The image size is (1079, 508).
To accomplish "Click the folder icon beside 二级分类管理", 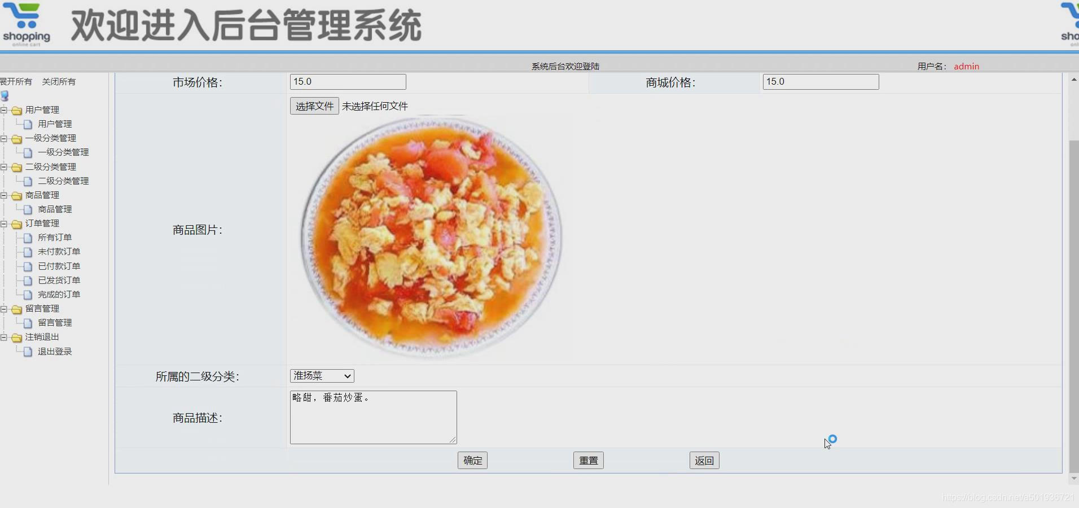I will click(16, 167).
